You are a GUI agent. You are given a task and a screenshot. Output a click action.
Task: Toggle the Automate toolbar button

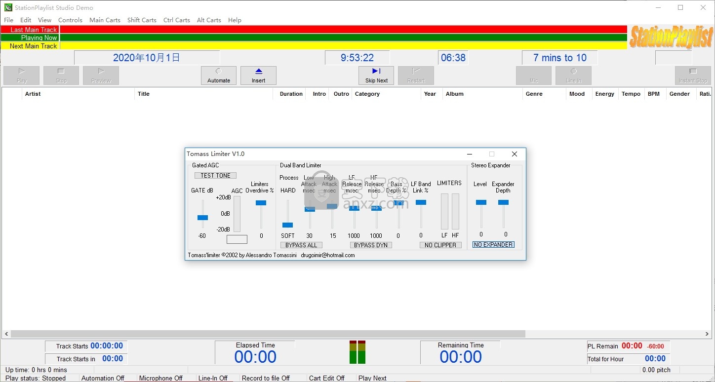point(219,76)
